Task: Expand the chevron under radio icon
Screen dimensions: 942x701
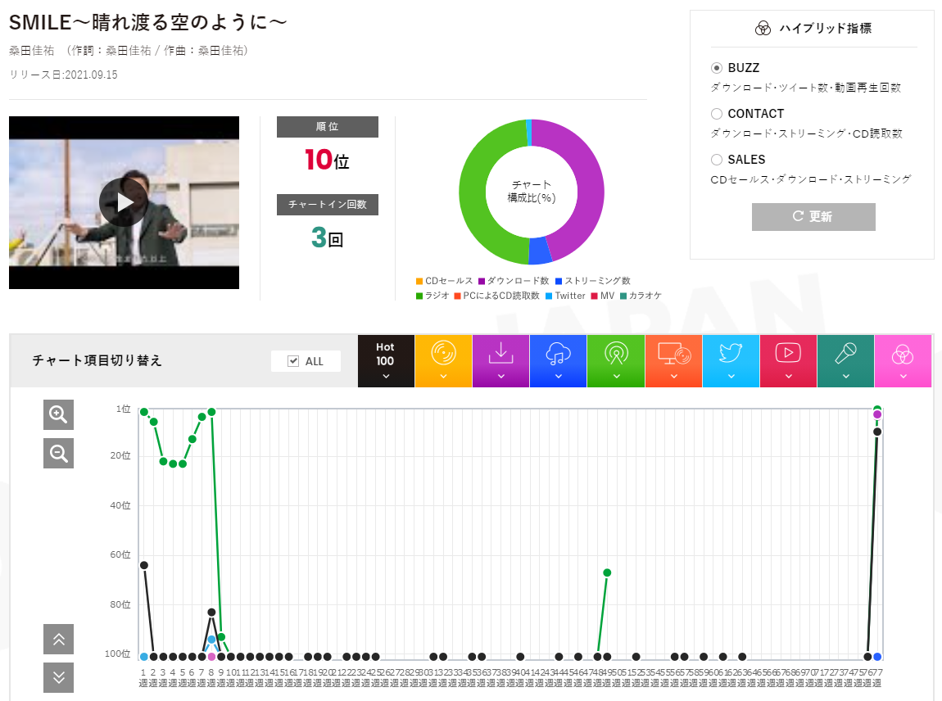Action: click(x=616, y=377)
